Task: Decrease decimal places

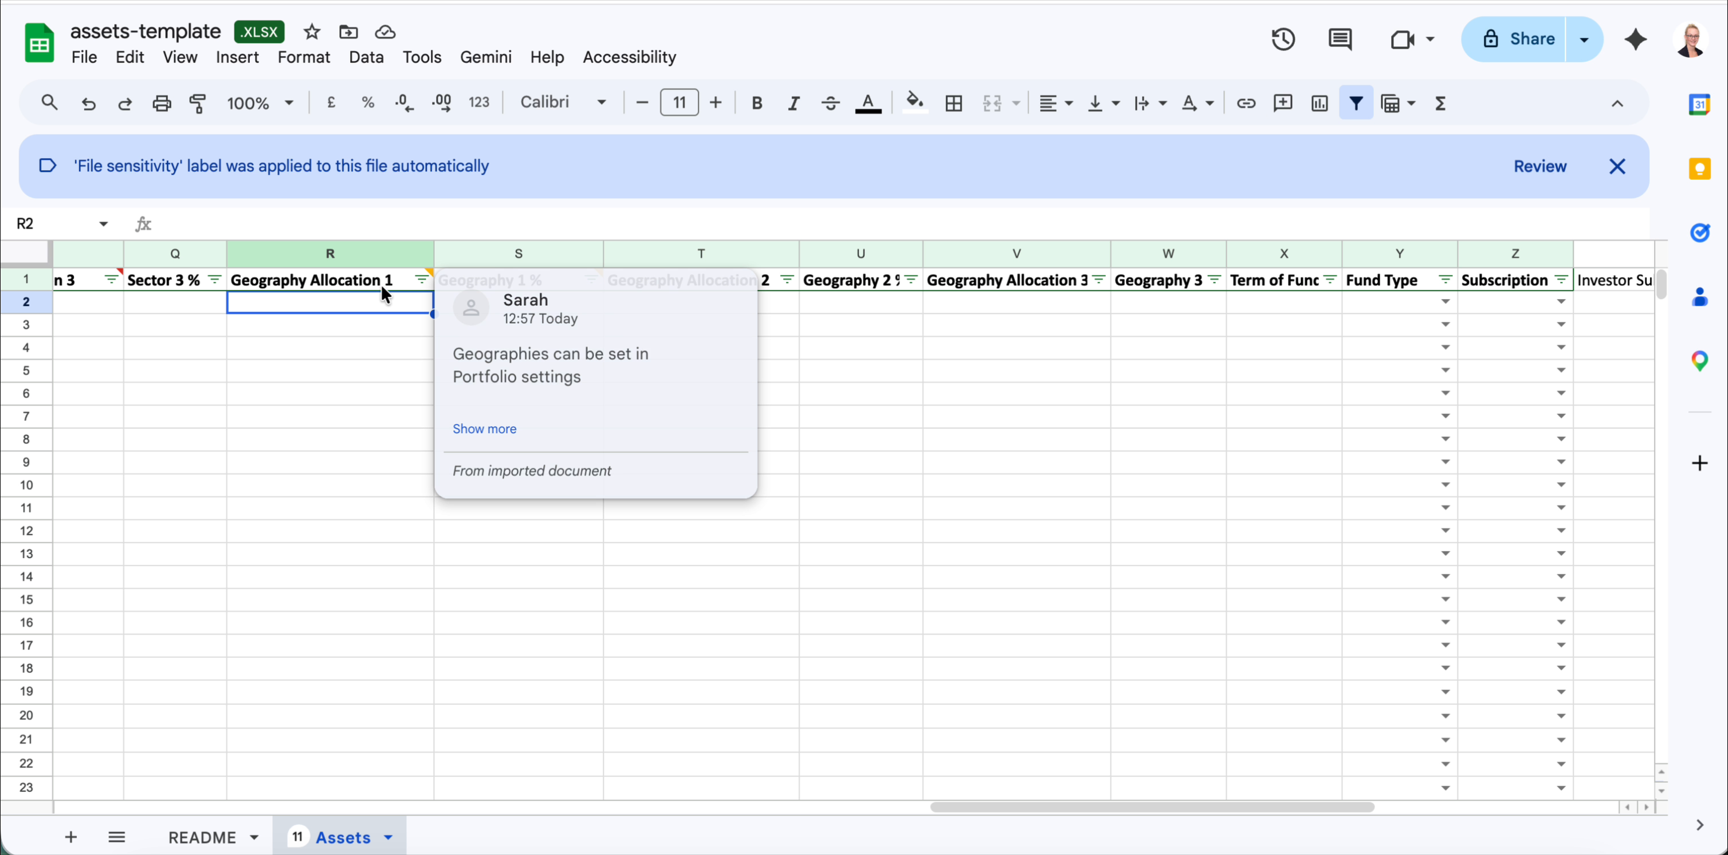Action: coord(404,103)
